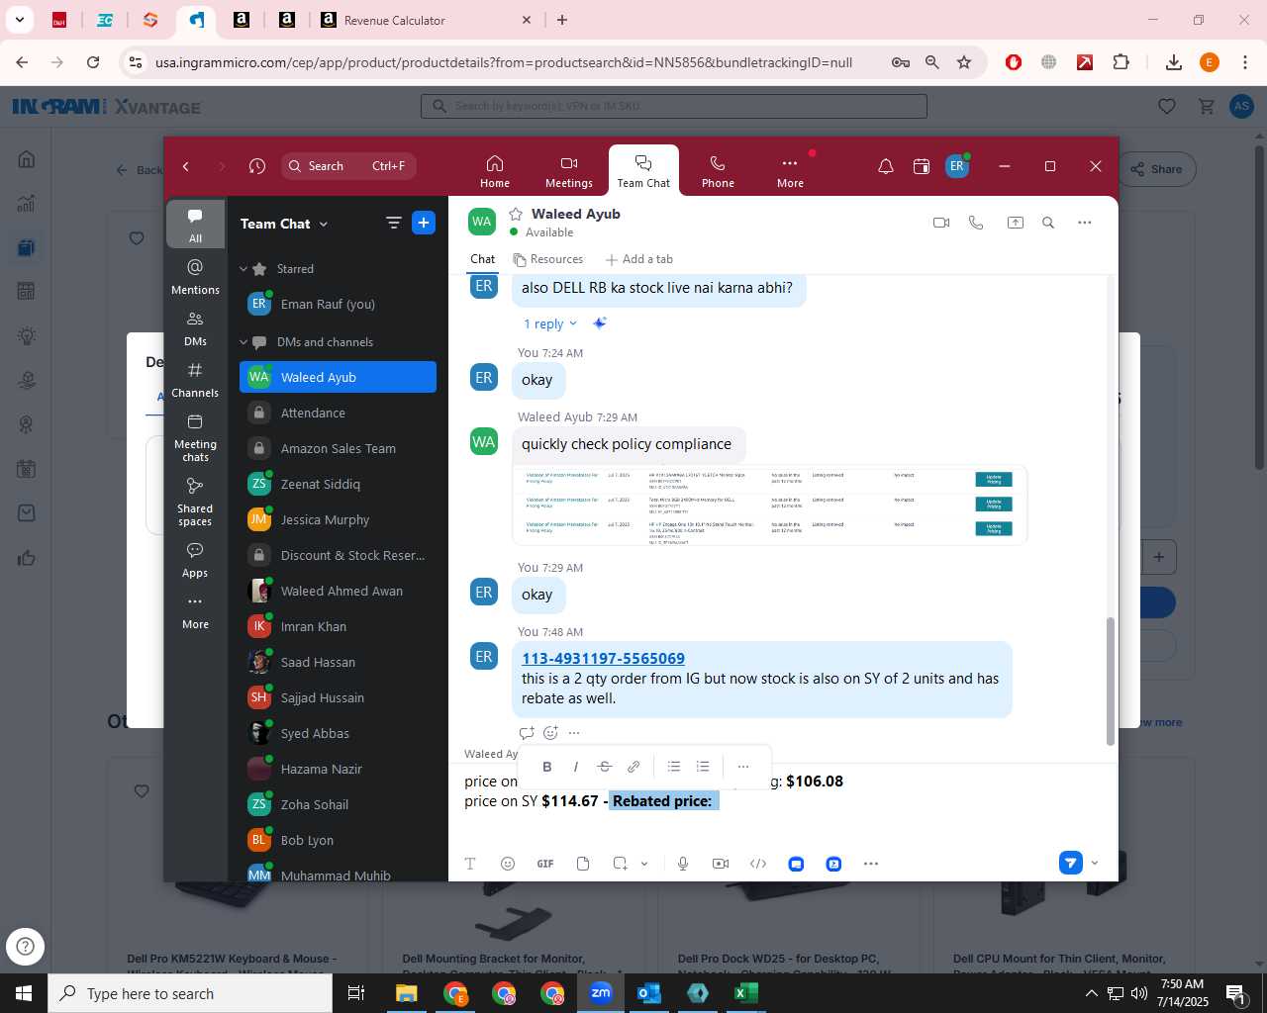The height and width of the screenshot is (1013, 1267).
Task: Search within this chat conversation
Action: coord(1048,223)
